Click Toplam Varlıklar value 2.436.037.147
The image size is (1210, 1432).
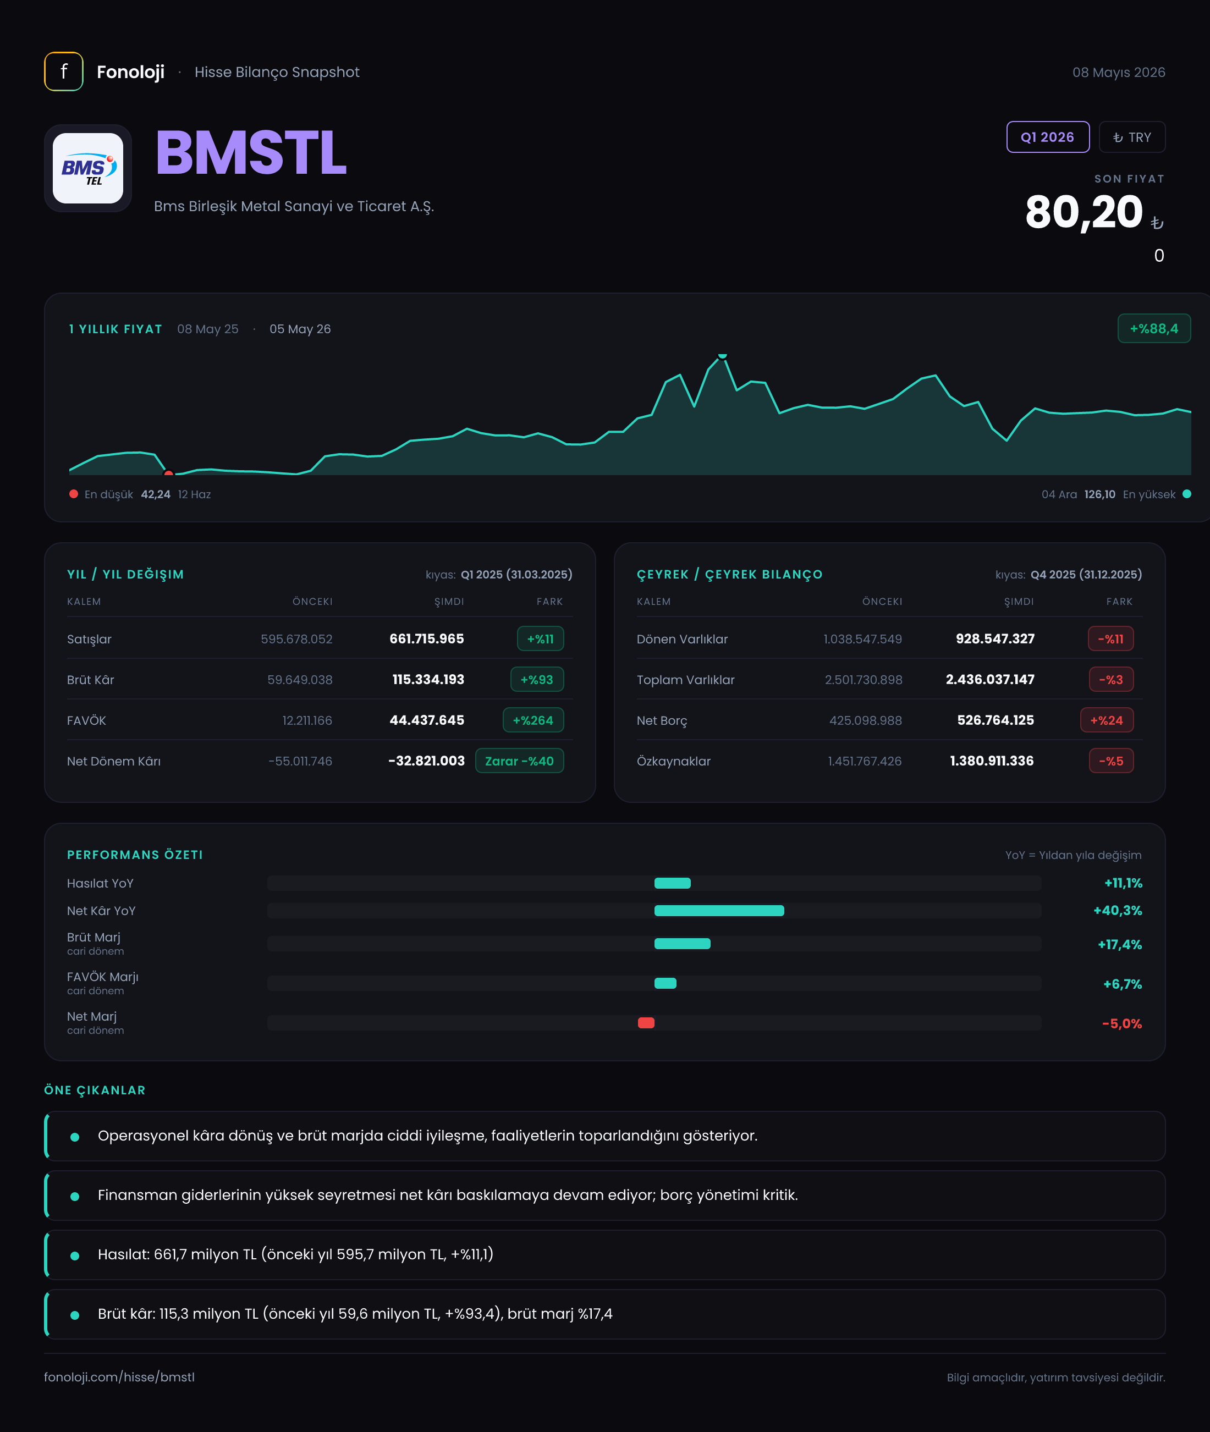[x=990, y=679]
